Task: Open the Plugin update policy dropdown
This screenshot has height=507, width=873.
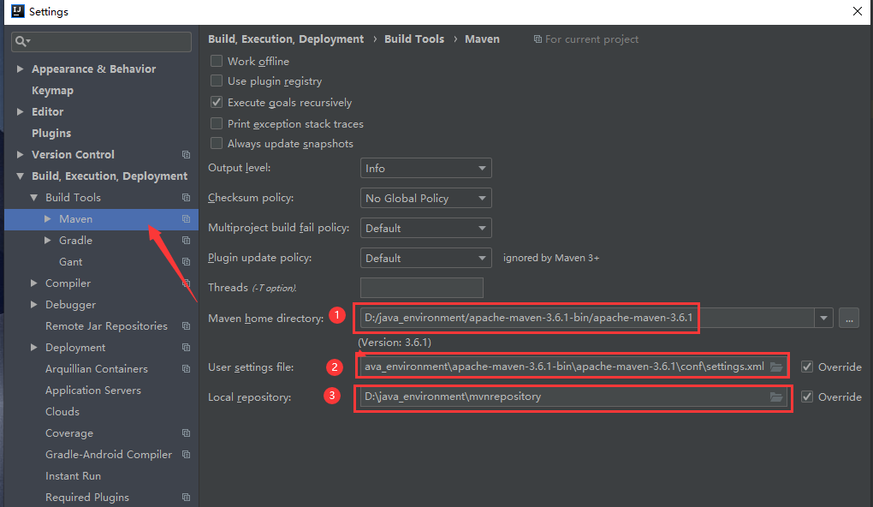Action: (x=426, y=258)
